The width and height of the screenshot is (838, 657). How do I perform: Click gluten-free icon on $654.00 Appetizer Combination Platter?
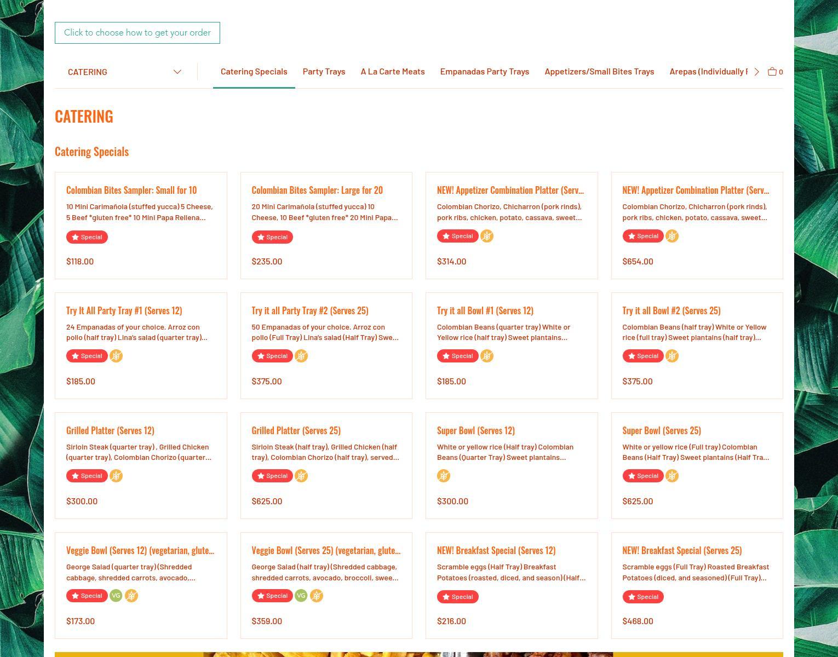pos(672,236)
